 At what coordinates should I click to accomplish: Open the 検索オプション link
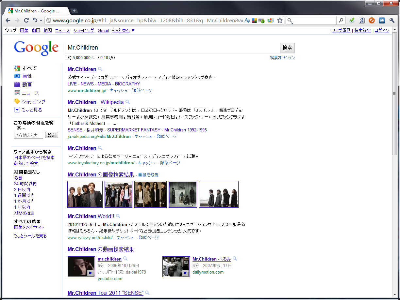282,58
